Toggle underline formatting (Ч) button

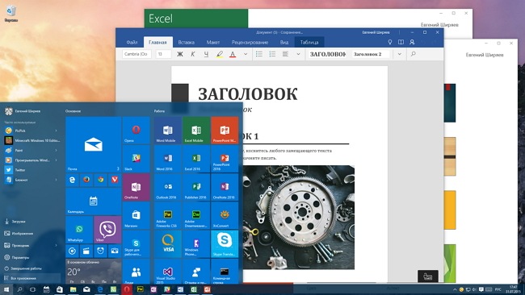click(x=206, y=54)
